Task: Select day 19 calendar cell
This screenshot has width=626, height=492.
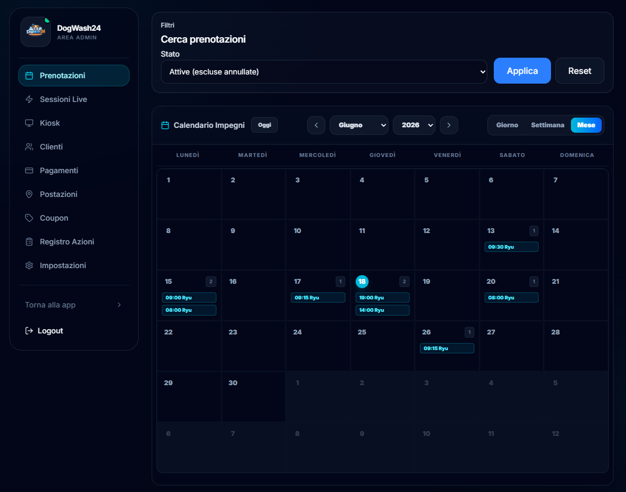Action: coord(447,295)
